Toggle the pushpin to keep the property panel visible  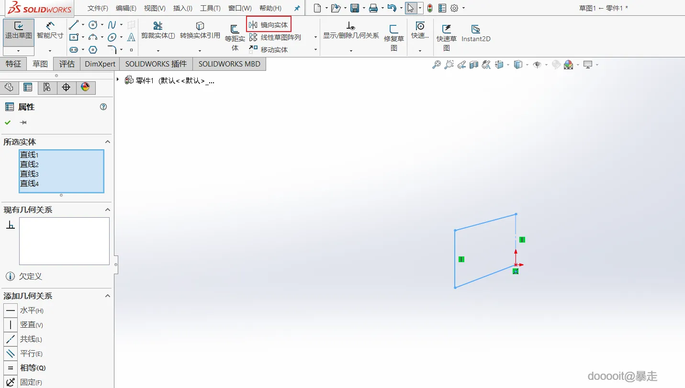coord(23,122)
